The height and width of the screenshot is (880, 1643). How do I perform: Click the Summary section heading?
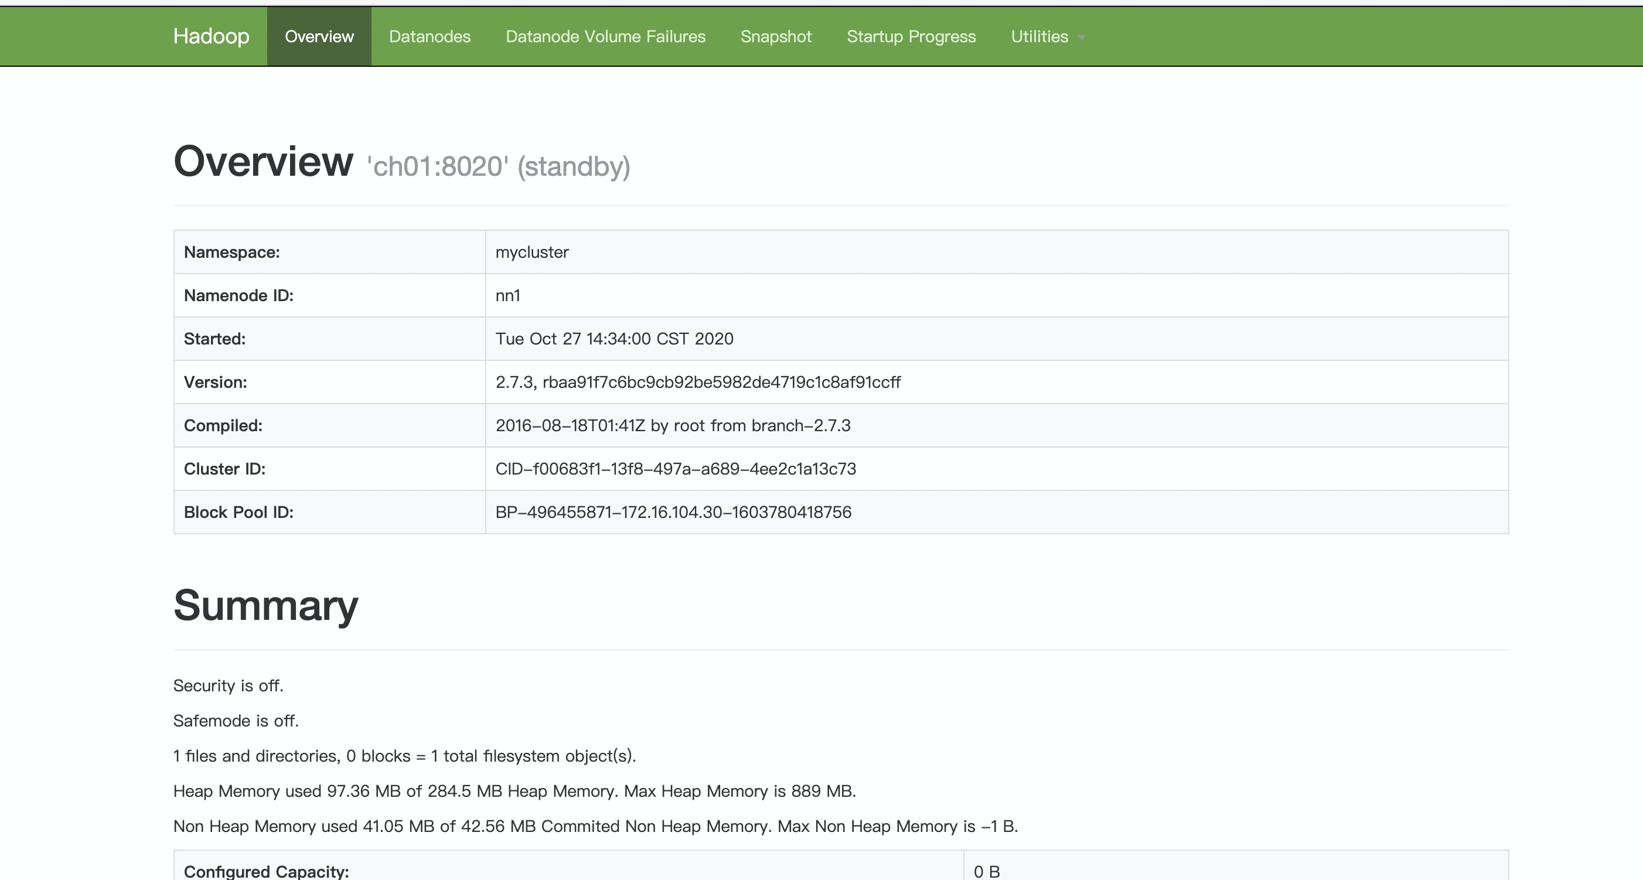click(x=265, y=605)
